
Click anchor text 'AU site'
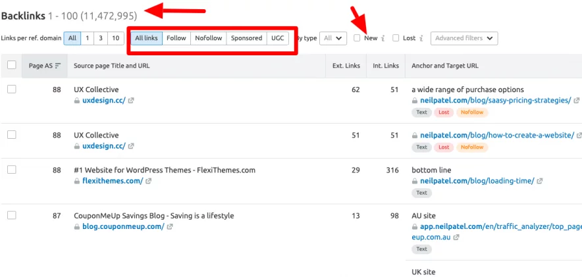[423, 216]
